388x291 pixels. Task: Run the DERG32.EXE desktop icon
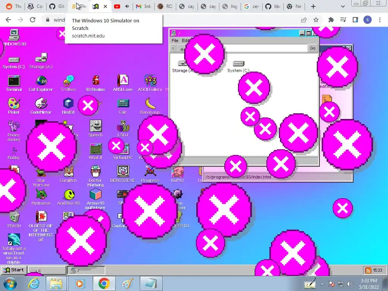[x=123, y=174]
